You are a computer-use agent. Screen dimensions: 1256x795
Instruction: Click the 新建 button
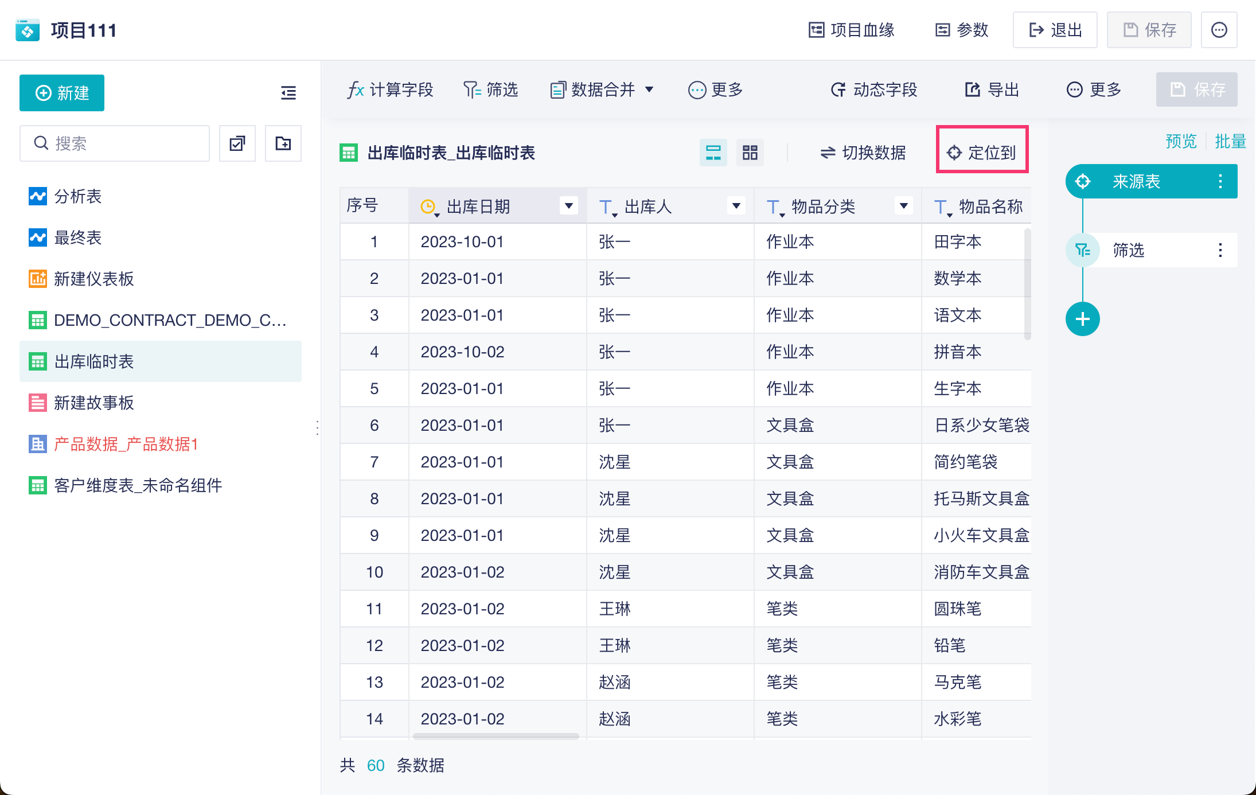point(62,93)
